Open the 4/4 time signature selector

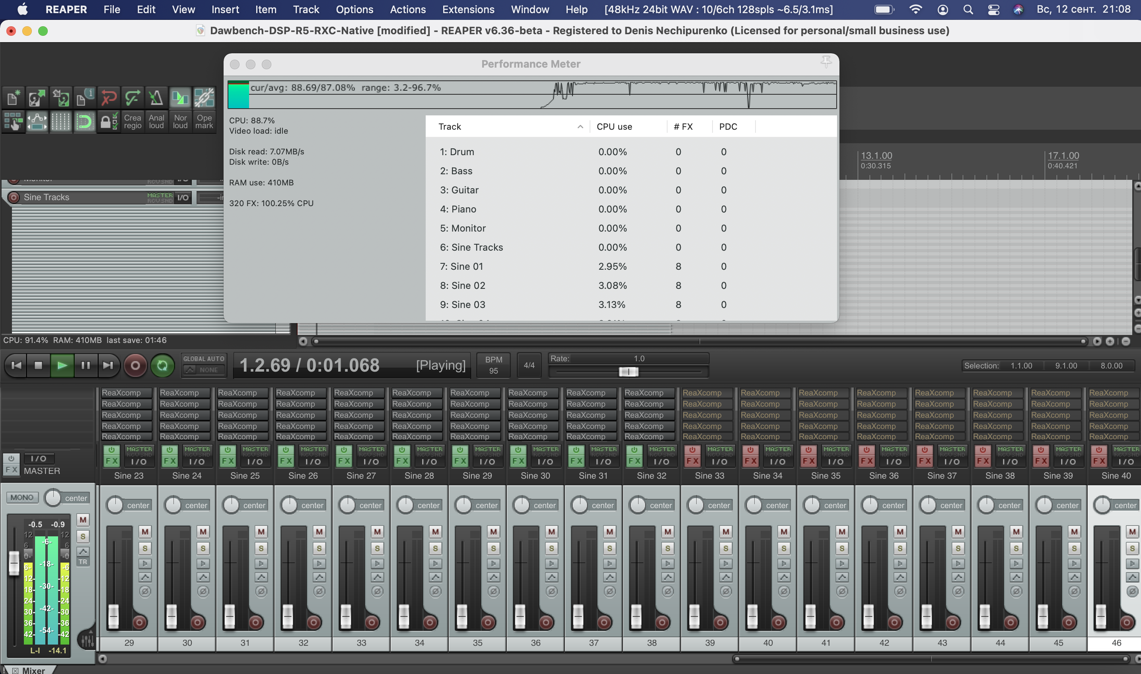coord(529,365)
